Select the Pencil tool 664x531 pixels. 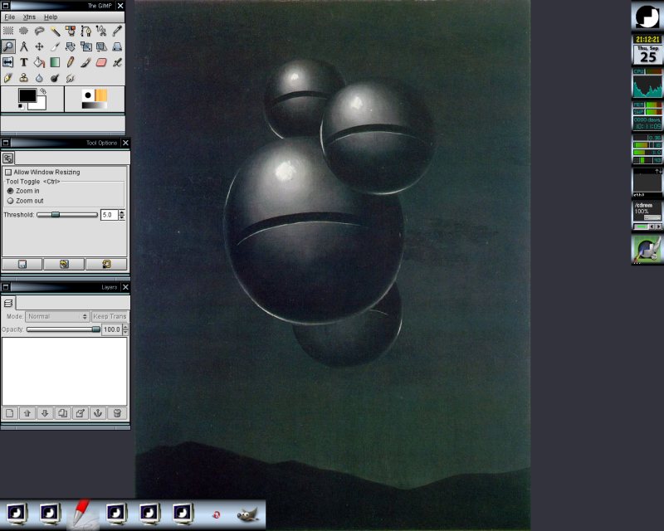click(71, 62)
